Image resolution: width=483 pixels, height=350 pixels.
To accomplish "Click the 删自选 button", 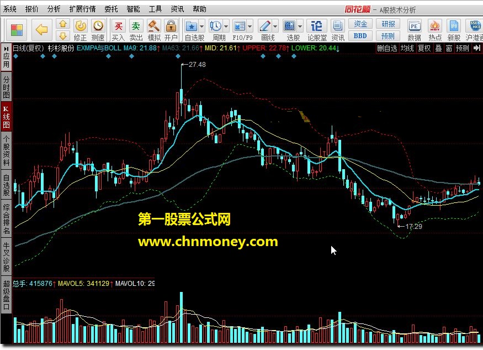I will (x=387, y=48).
